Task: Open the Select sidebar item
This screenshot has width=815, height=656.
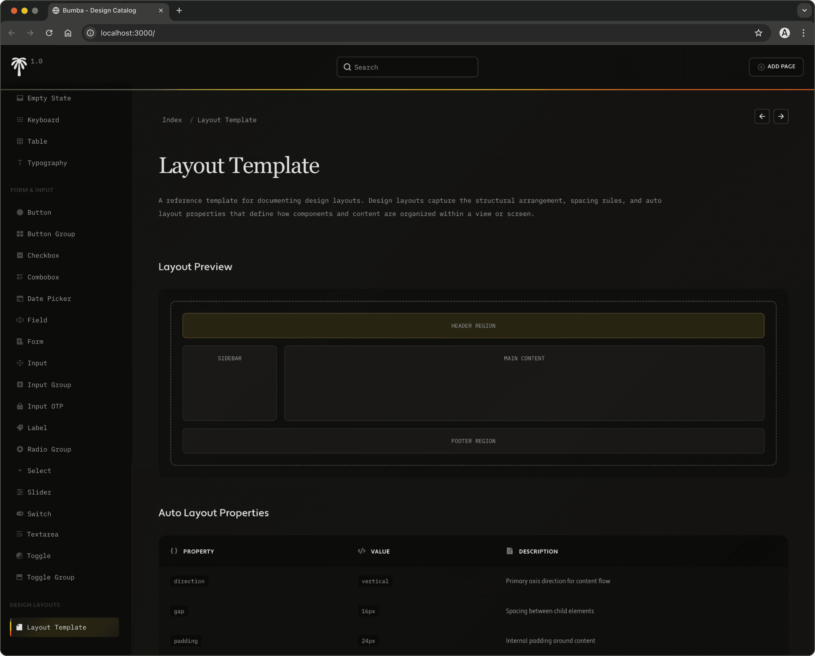Action: 39,471
